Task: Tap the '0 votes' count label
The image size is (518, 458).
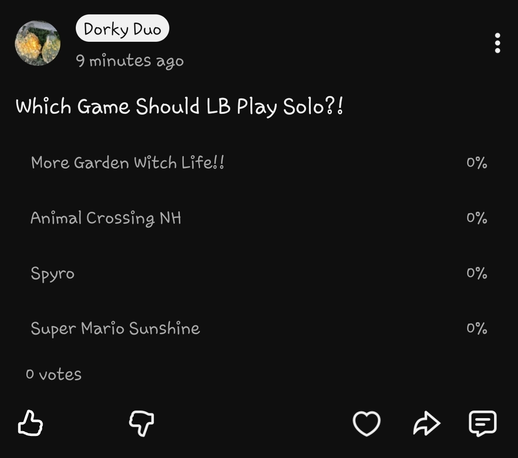Action: 54,374
